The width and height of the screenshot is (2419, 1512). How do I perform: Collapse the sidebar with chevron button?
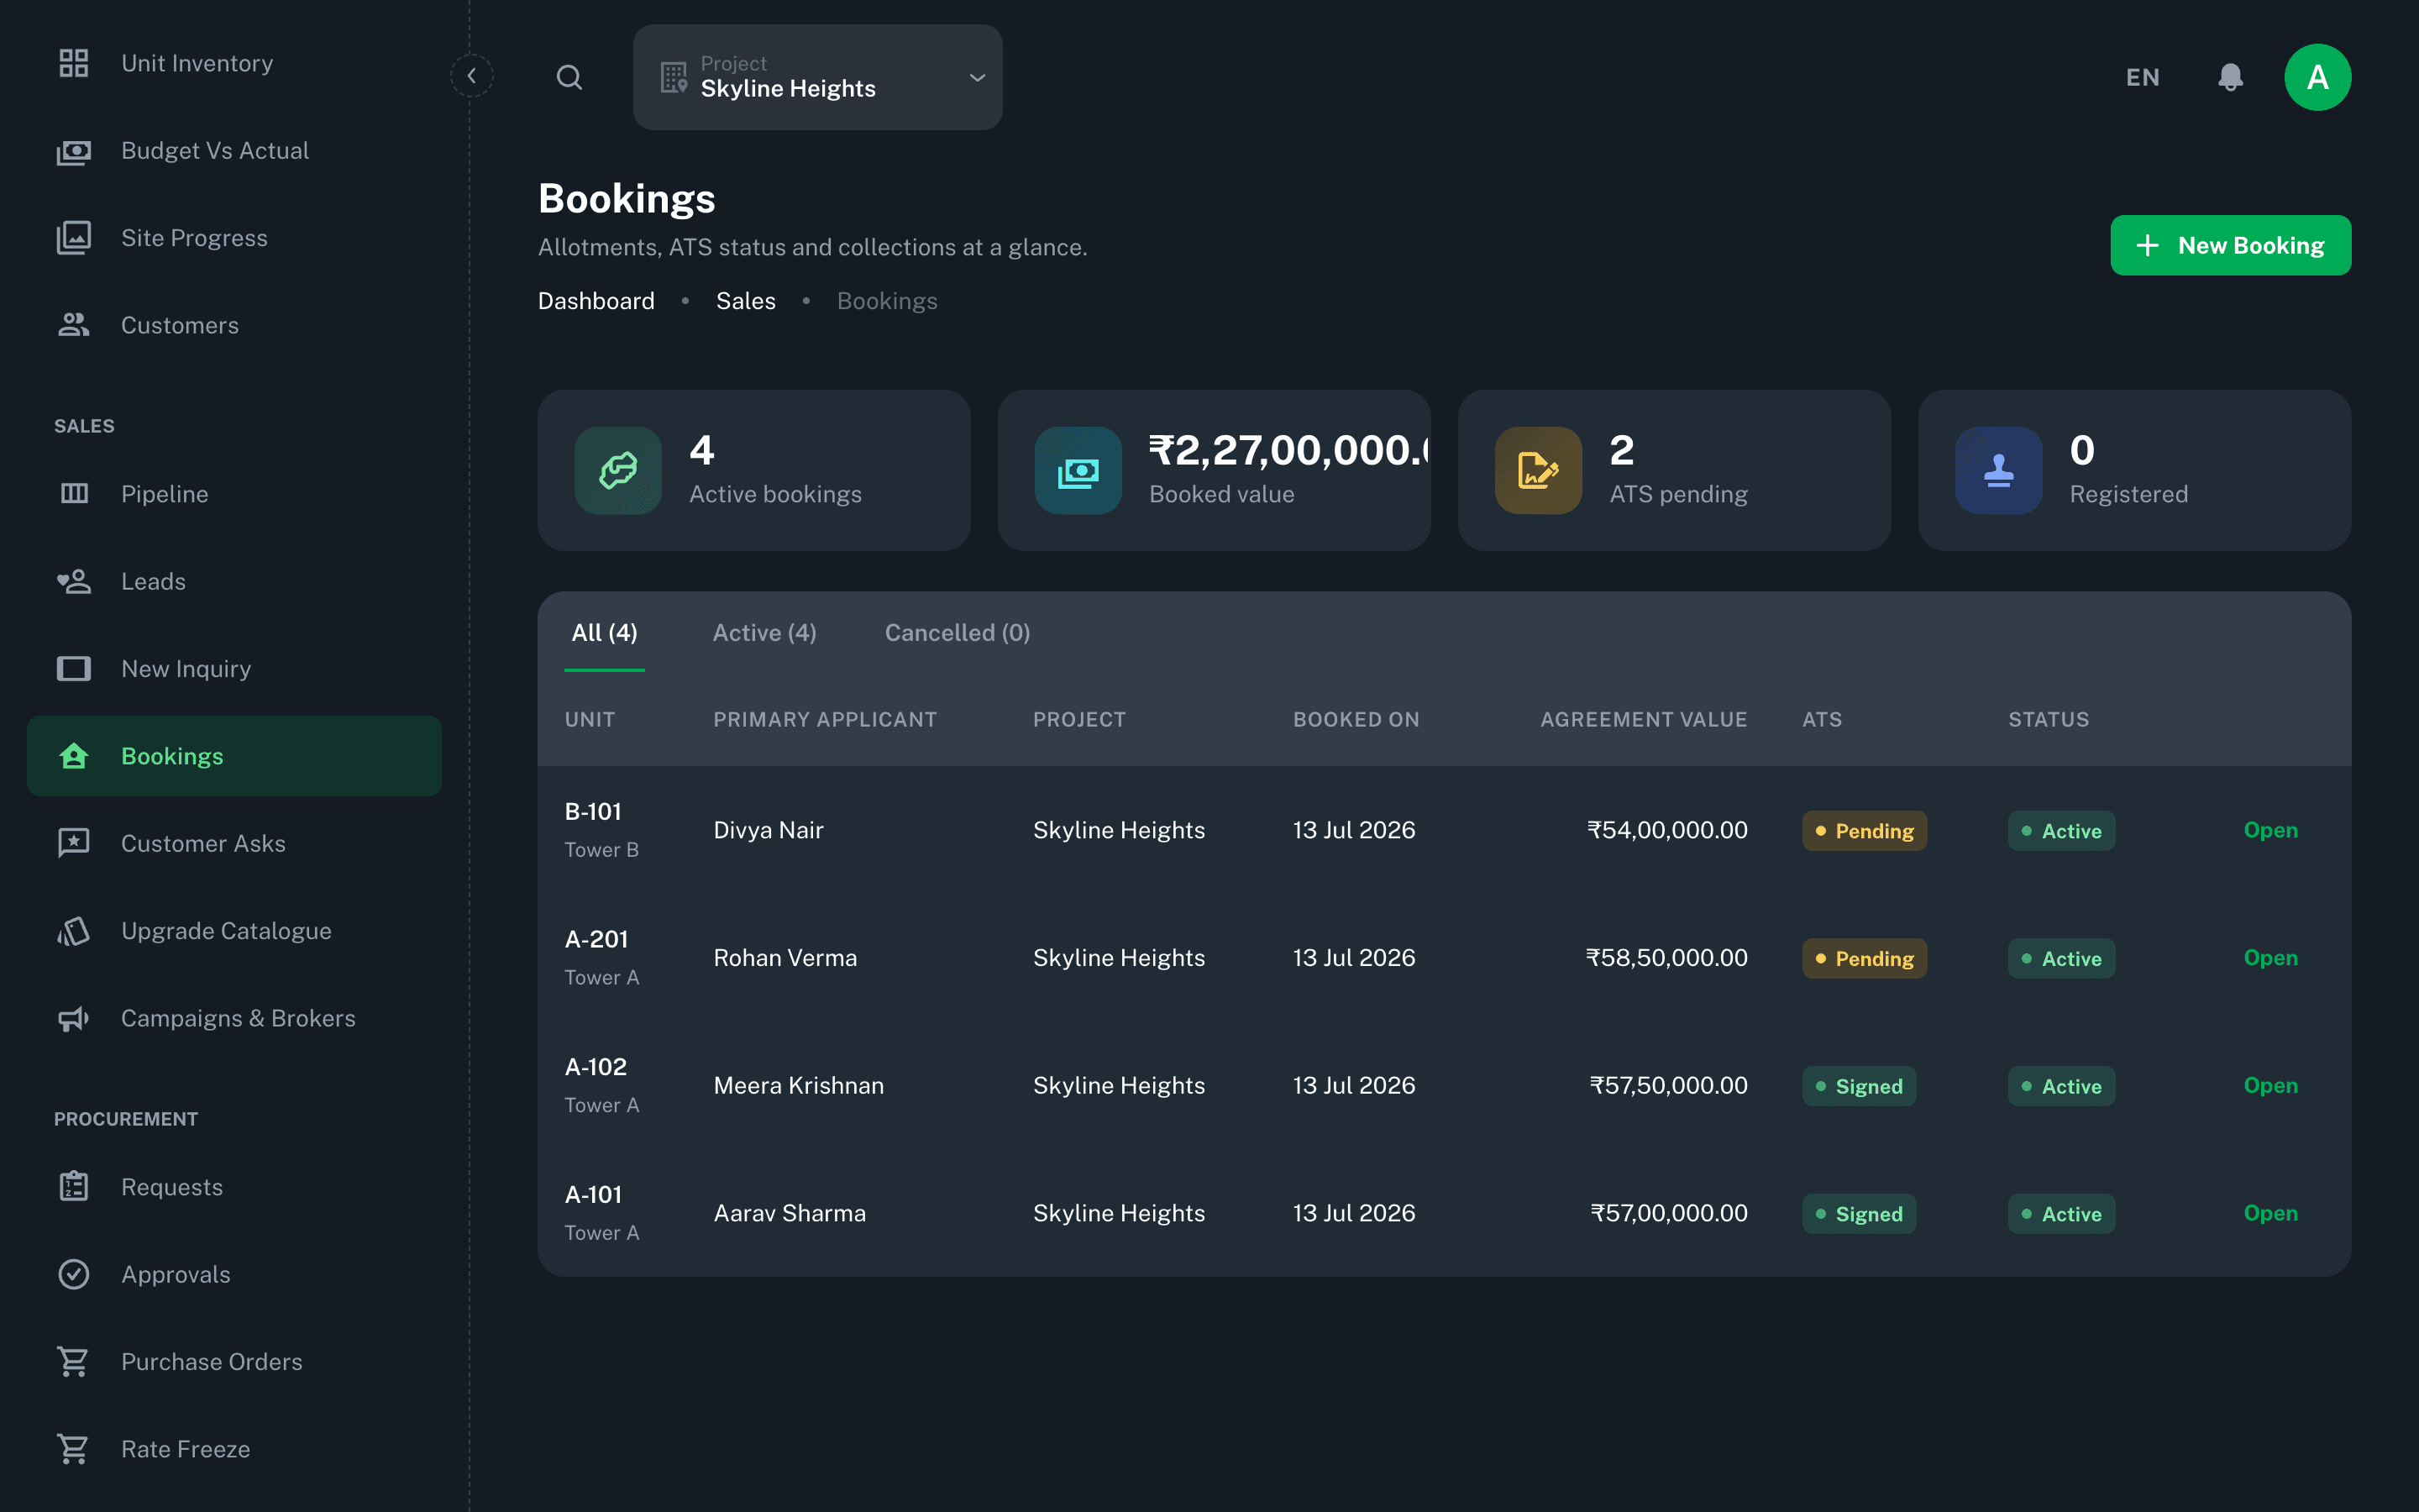click(472, 76)
